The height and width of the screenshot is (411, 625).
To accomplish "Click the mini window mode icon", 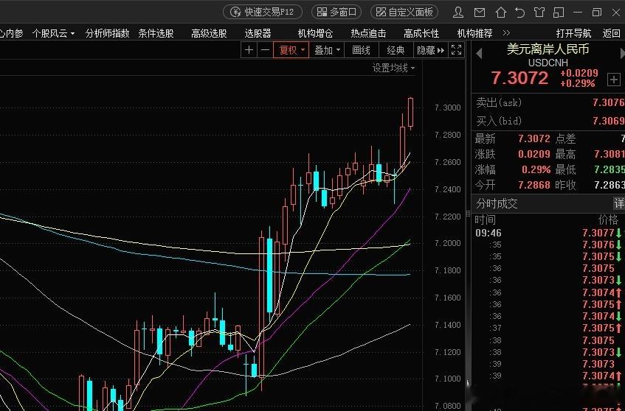I will click(x=559, y=13).
